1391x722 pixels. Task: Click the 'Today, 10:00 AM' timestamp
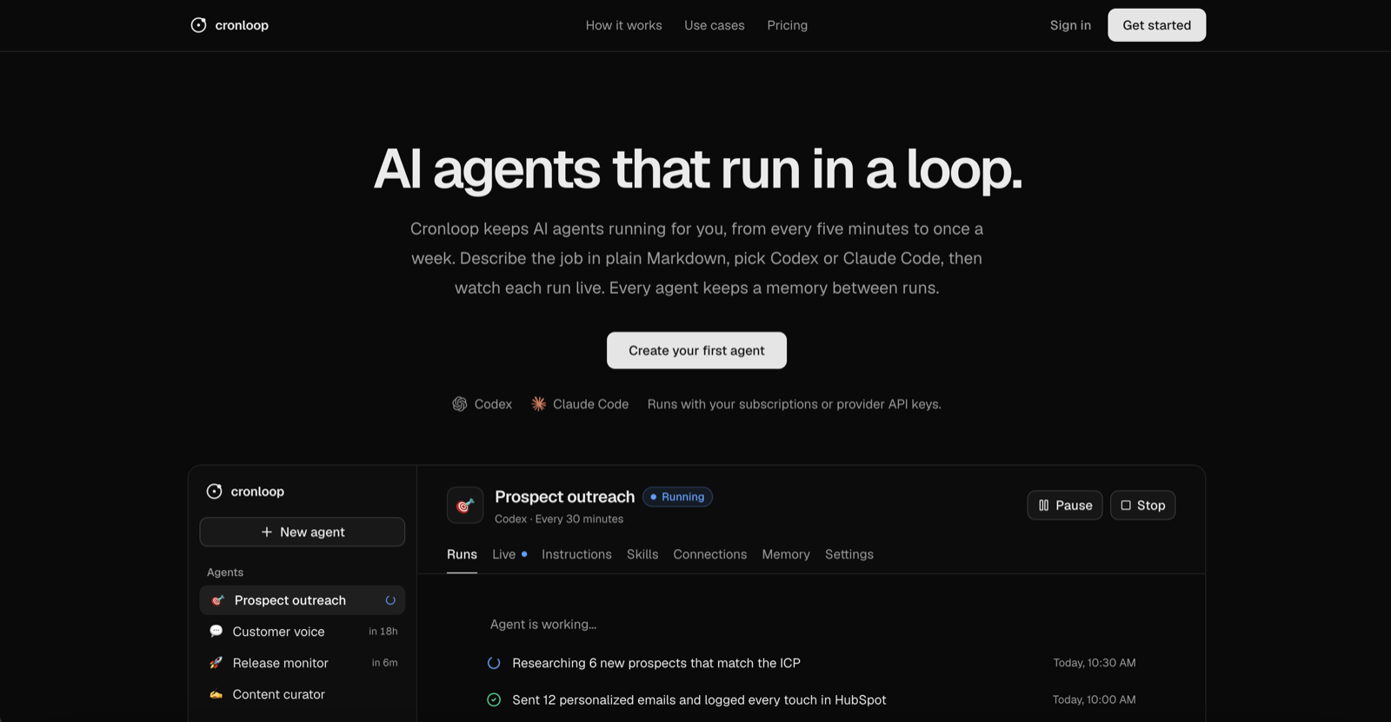1095,699
